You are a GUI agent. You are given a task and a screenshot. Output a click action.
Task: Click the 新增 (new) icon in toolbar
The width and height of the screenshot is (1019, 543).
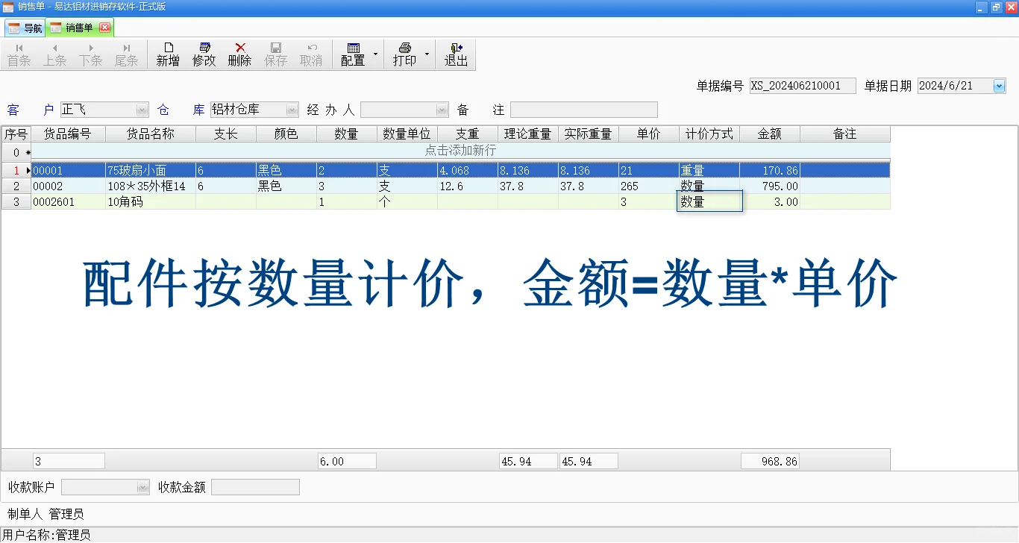pyautogui.click(x=167, y=54)
